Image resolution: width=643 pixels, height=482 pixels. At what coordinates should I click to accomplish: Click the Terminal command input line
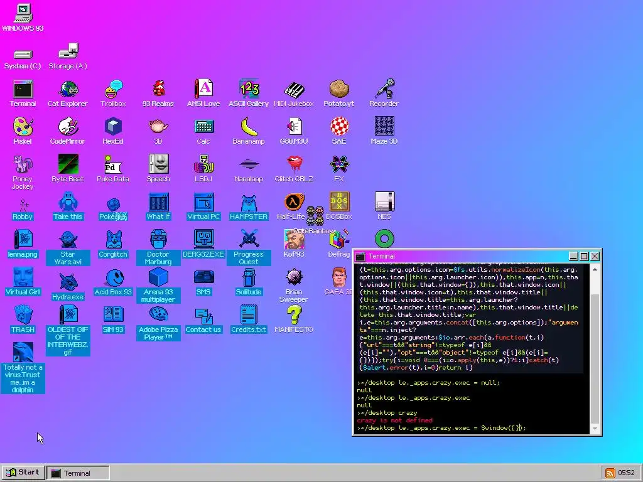click(471, 428)
